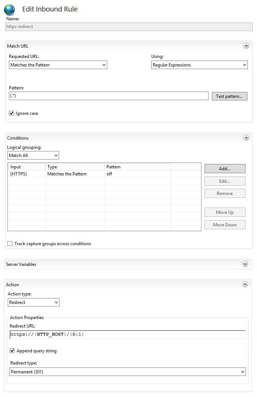This screenshot has width=257, height=397.
Task: Click the Test pattern button
Action: pyautogui.click(x=229, y=96)
